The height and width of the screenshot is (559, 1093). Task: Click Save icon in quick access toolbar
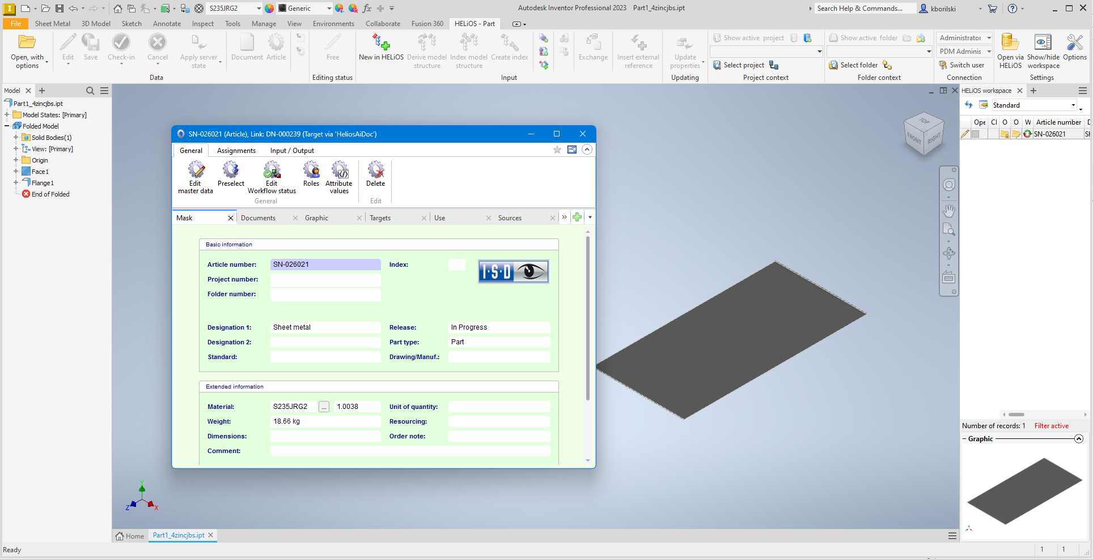(60, 8)
